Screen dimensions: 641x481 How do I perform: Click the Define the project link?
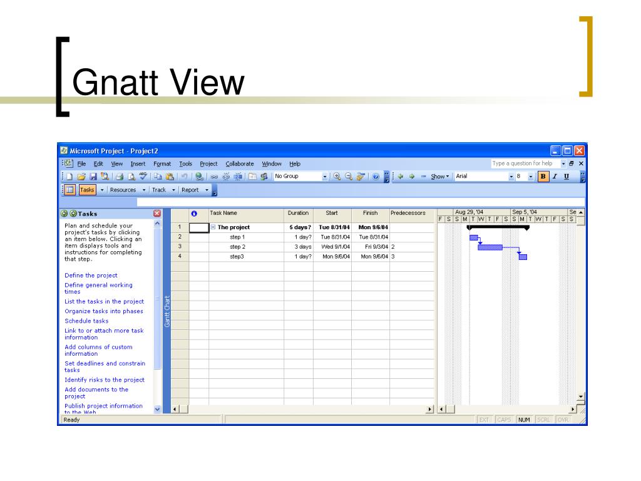pyautogui.click(x=91, y=276)
